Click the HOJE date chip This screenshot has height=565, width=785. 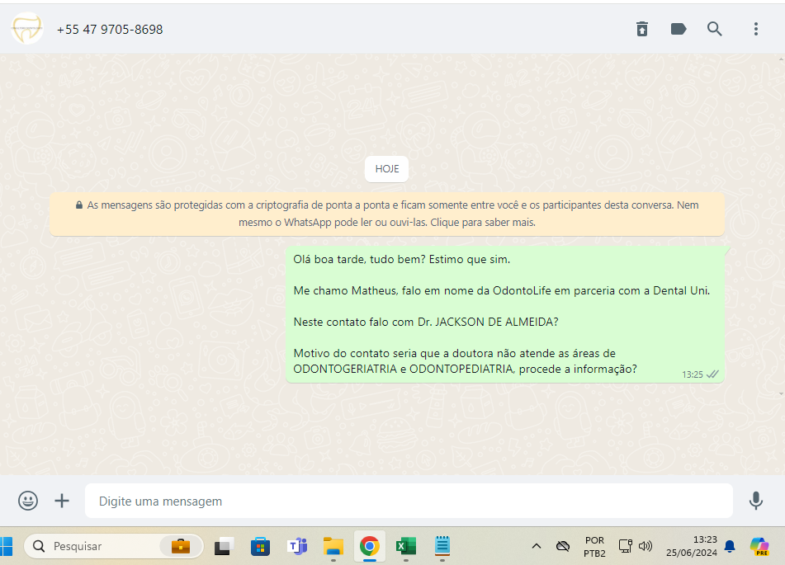point(386,169)
